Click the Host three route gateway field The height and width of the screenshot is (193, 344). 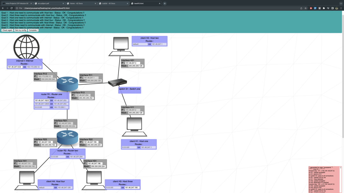132,188
